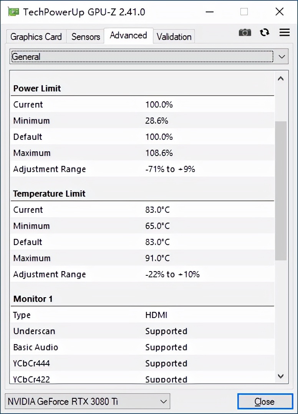Switch to the Graphics Card tab
Viewport: 298px width, 414px height.
tap(36, 37)
